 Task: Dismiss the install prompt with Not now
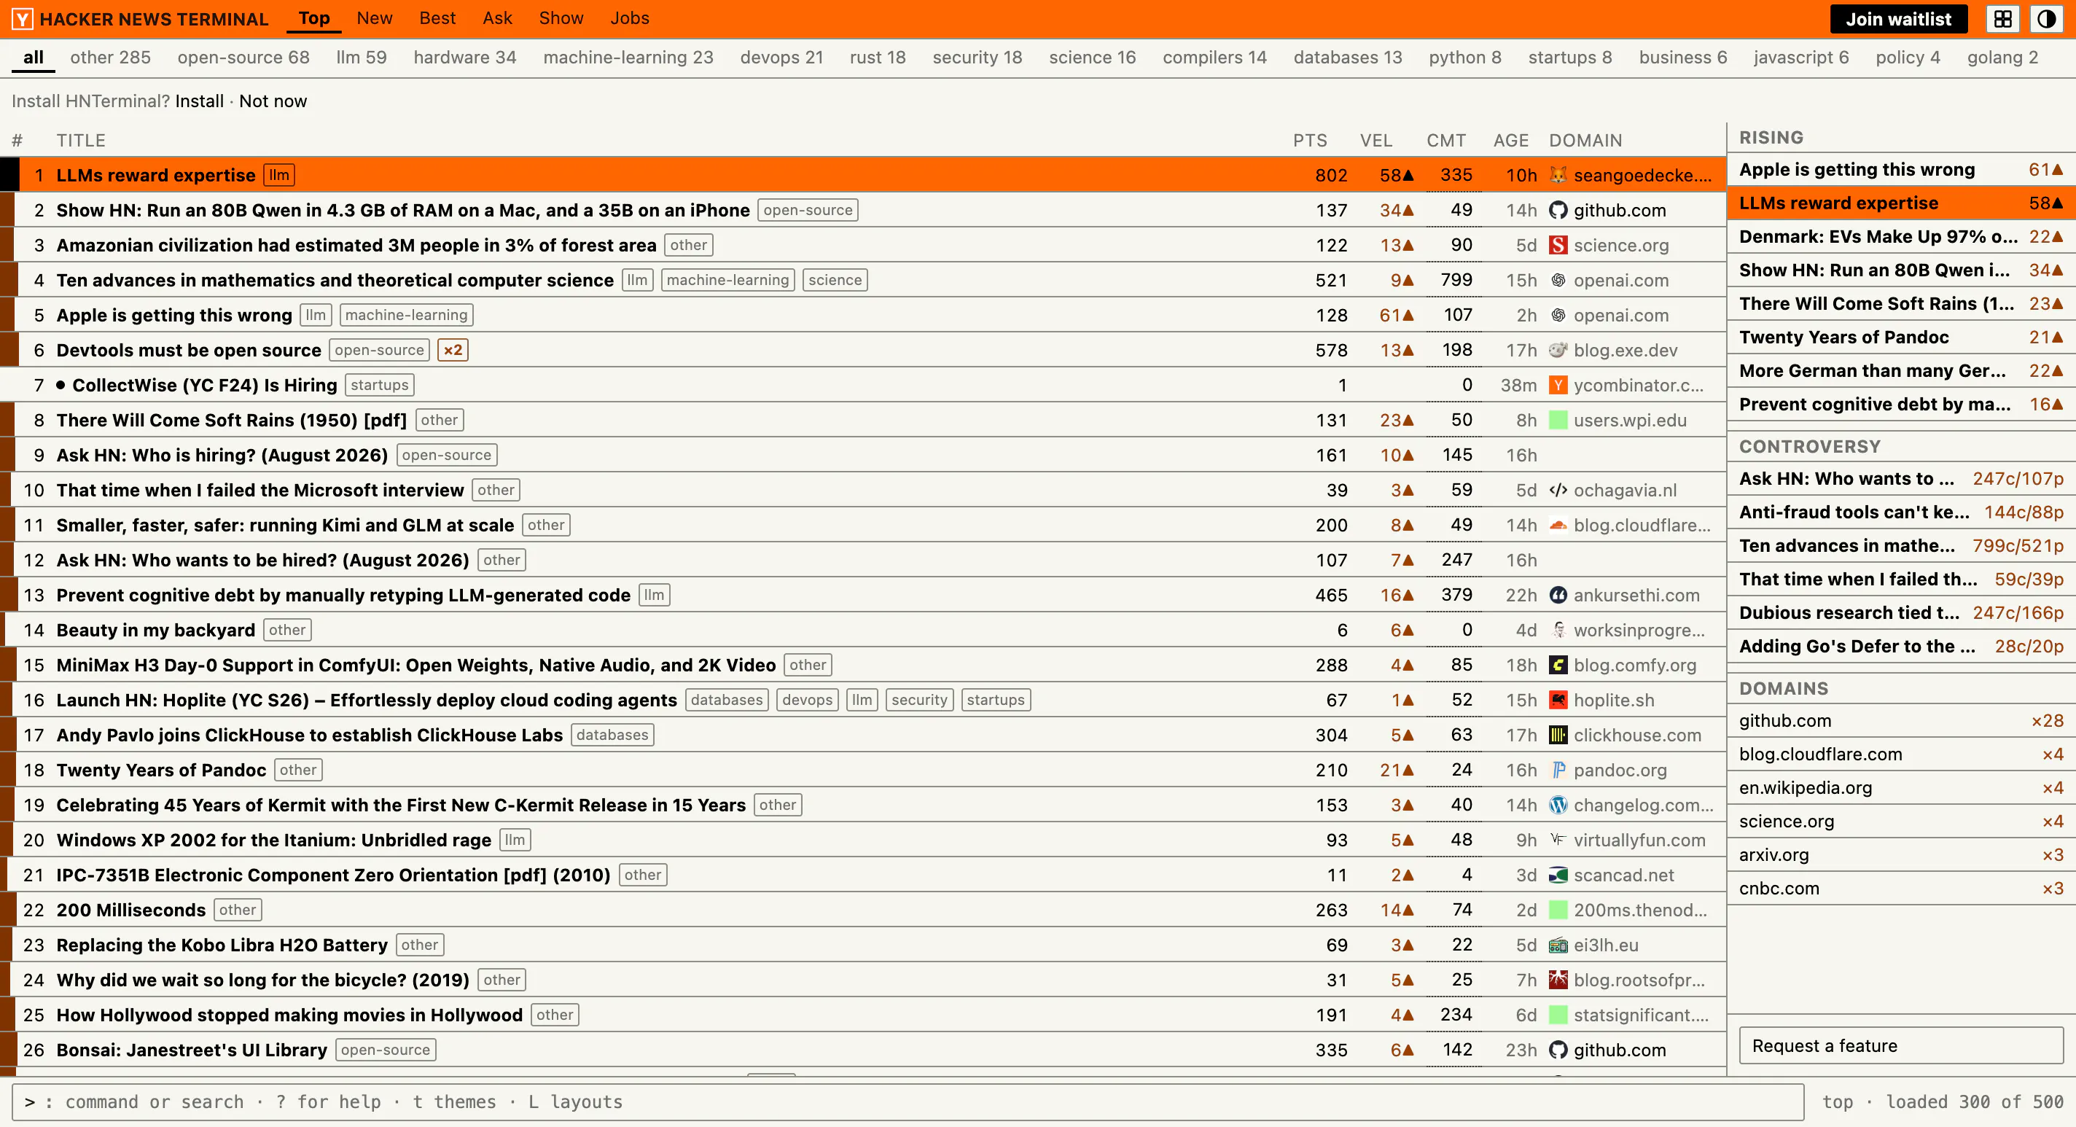[x=273, y=101]
